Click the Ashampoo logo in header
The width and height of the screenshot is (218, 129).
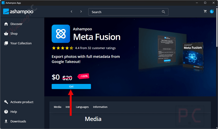click(x=18, y=11)
